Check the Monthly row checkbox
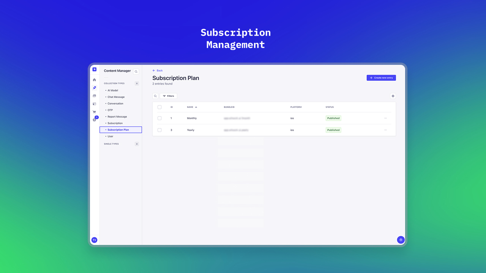Image resolution: width=486 pixels, height=273 pixels. click(159, 118)
